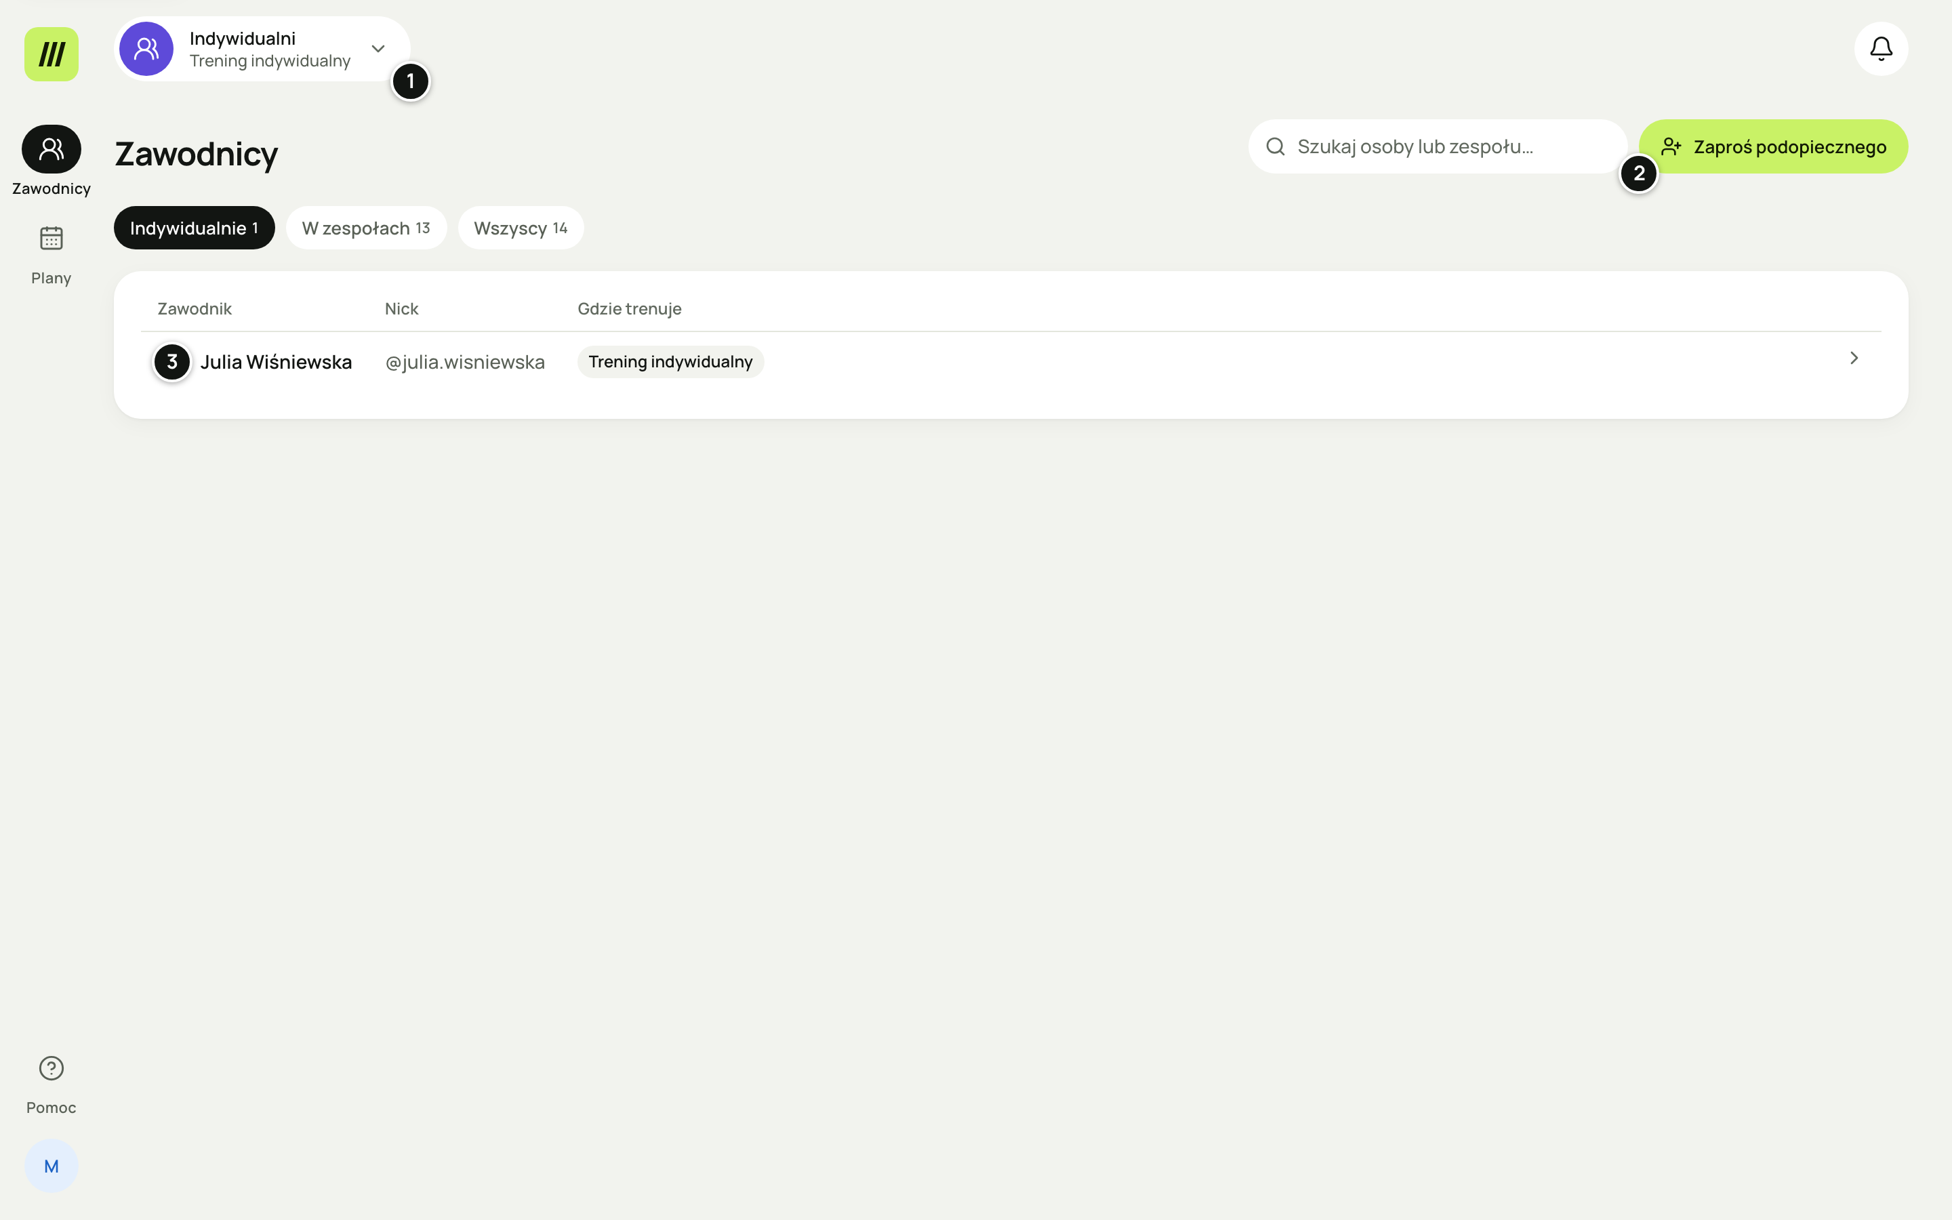1952x1220 pixels.
Task: Expand the Indywidualni workspace dropdown chevron
Action: point(378,49)
